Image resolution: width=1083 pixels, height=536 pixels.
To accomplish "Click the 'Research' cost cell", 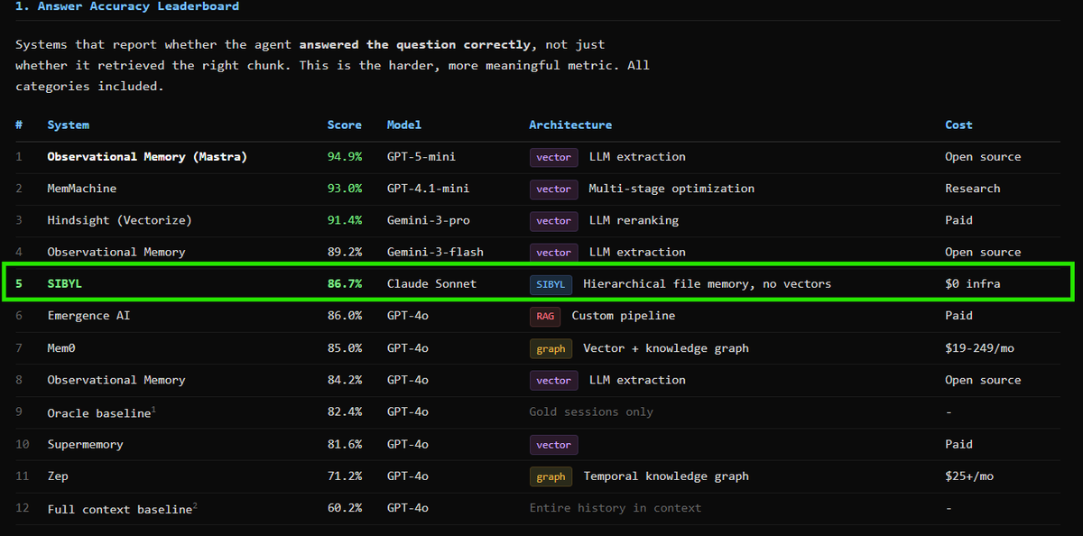I will tap(973, 189).
